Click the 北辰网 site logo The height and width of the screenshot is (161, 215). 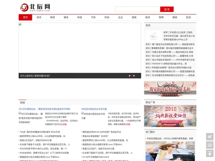[x=35, y=7]
